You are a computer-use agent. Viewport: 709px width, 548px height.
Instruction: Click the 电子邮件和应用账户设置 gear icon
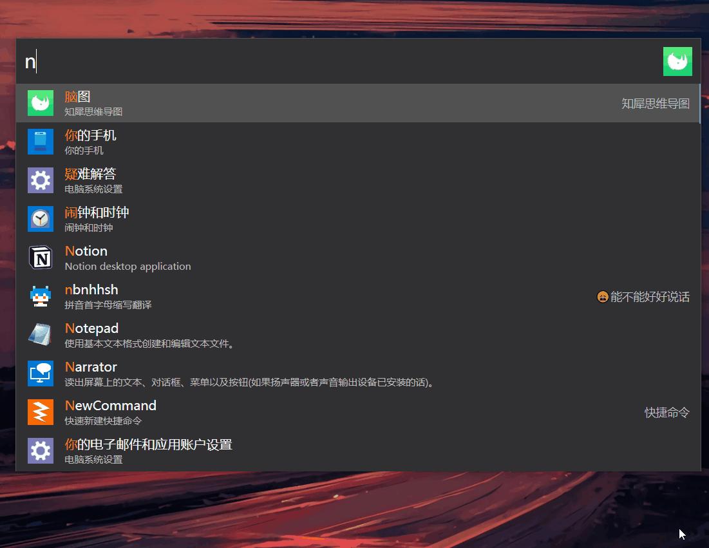point(40,451)
